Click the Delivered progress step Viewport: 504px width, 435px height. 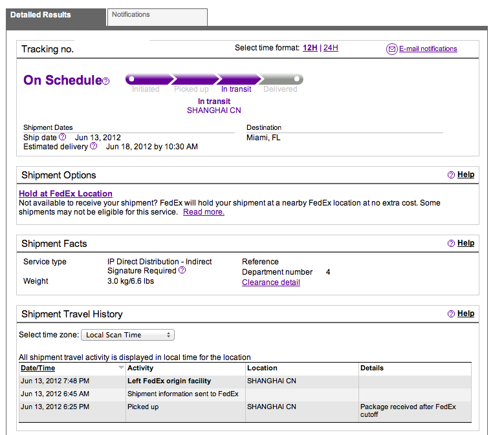click(280, 89)
